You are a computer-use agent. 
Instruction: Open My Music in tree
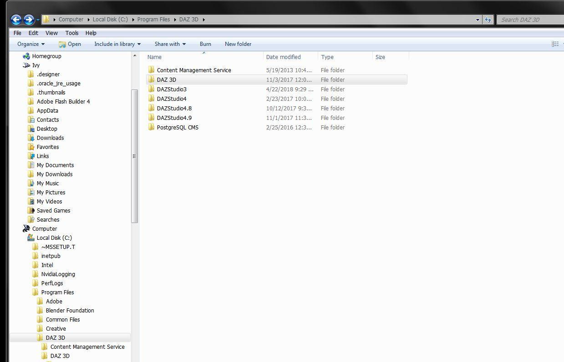click(48, 183)
